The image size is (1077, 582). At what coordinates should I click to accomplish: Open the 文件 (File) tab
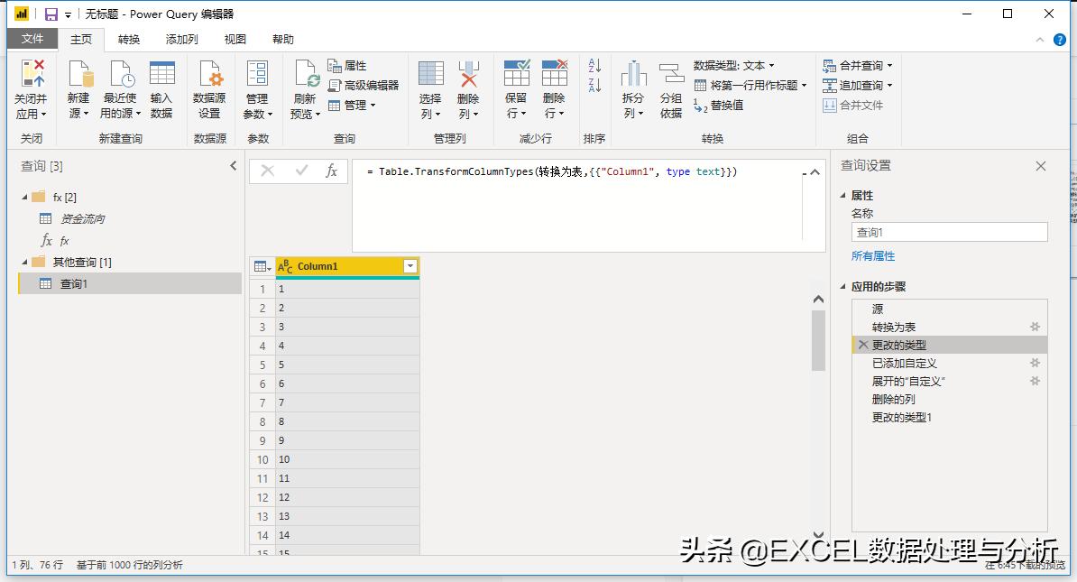tap(32, 39)
